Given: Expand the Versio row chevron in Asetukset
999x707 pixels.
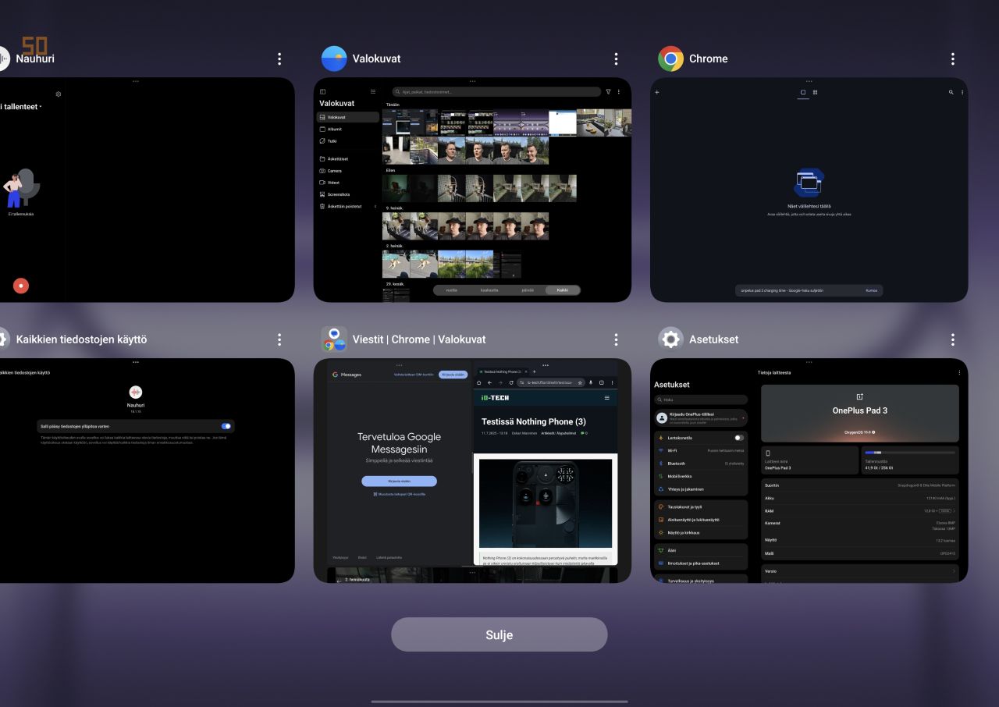Looking at the screenshot, I should pyautogui.click(x=953, y=571).
